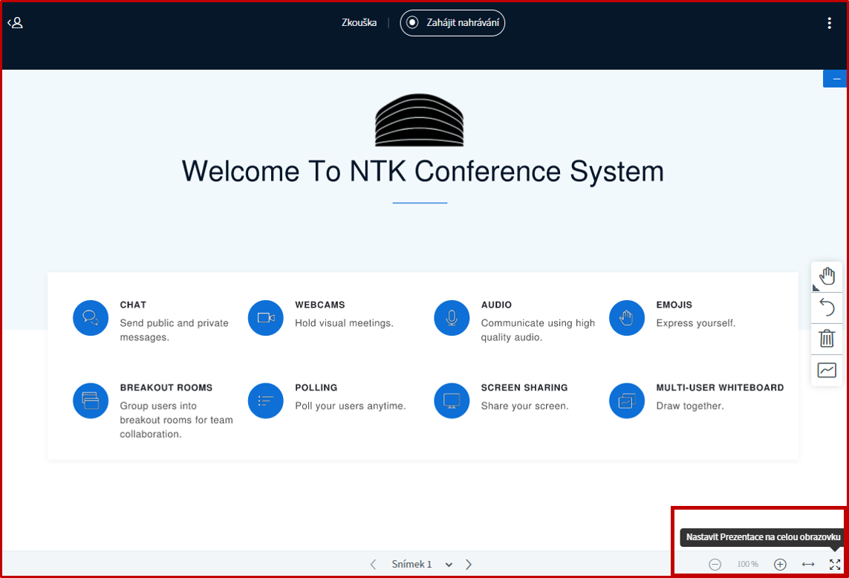Click the Chat feature icon on slide
The height and width of the screenshot is (578, 849).
91,318
